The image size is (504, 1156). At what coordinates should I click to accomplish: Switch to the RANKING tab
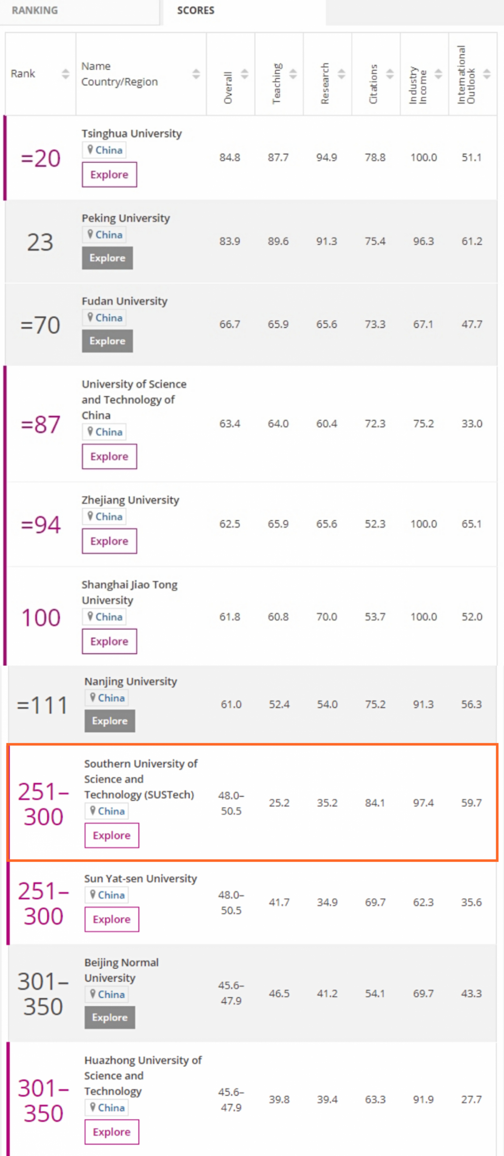click(x=35, y=10)
